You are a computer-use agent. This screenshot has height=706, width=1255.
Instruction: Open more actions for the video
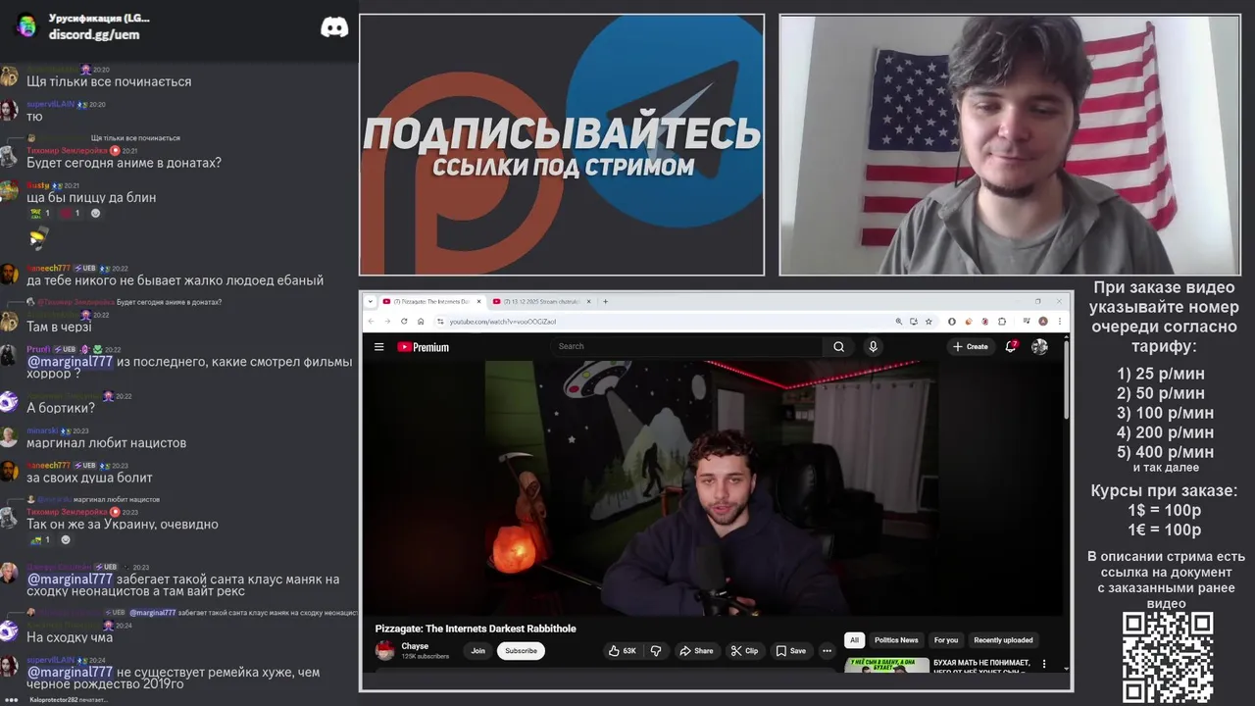827,651
